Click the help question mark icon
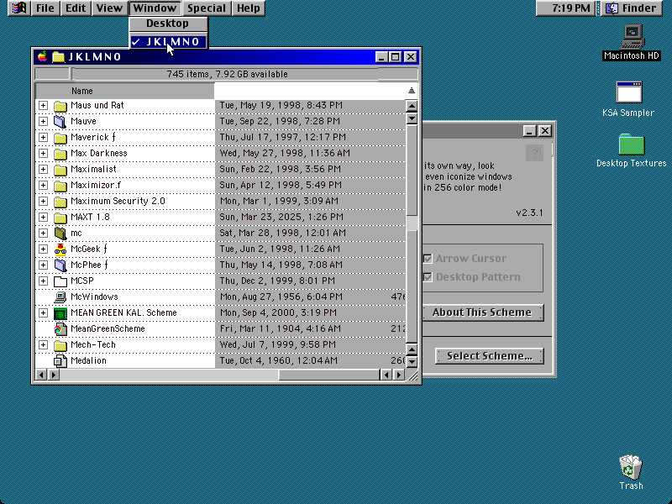Screen dimensions: 672x504 [x=534, y=153]
